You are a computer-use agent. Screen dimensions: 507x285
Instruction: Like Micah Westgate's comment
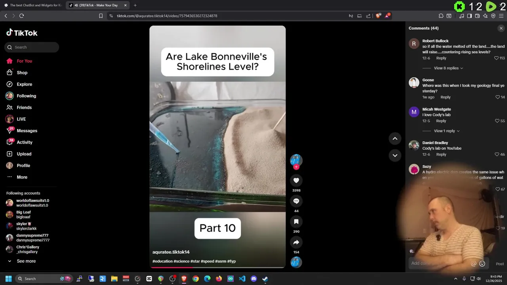(x=497, y=121)
